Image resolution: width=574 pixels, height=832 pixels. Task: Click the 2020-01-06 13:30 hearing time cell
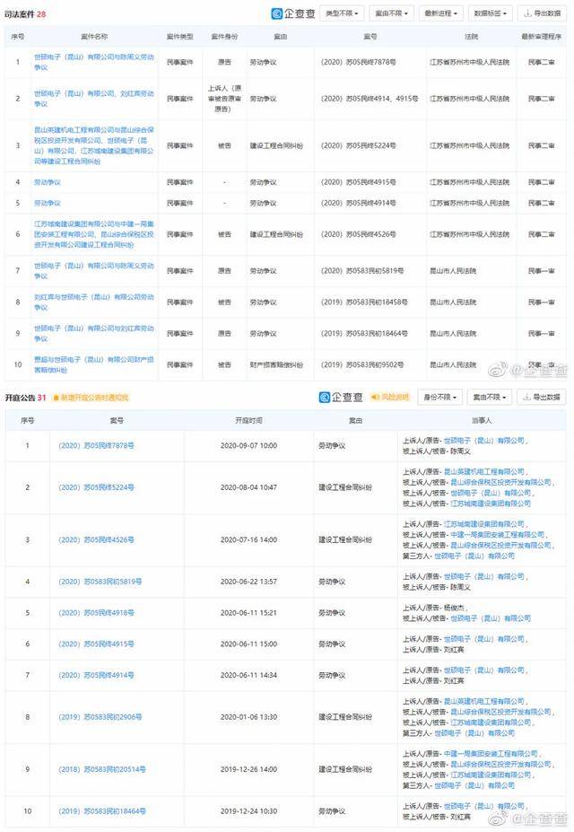[x=248, y=717]
